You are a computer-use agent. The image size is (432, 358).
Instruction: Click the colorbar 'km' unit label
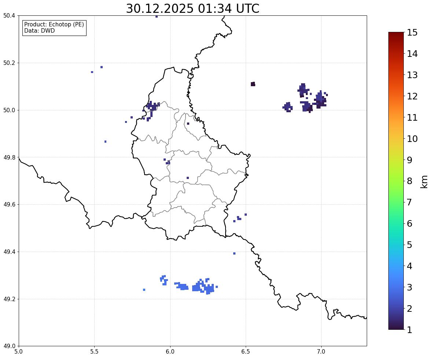click(x=424, y=182)
